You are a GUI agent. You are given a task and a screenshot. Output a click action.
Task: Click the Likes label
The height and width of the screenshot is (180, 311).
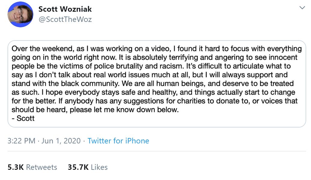(99, 167)
